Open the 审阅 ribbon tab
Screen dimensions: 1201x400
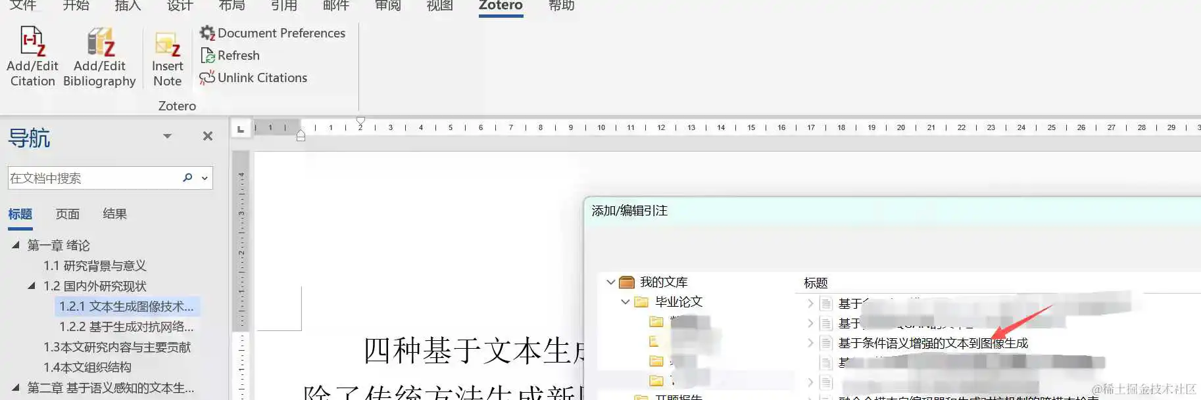[x=387, y=6]
